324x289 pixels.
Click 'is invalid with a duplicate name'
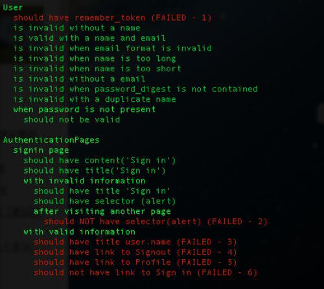pos(95,99)
